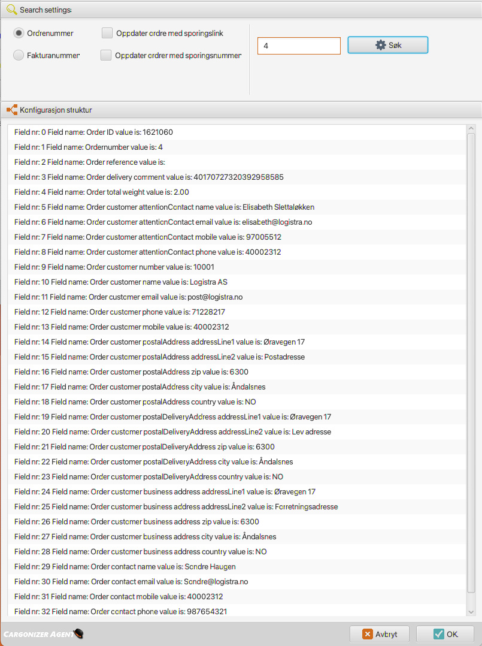The height and width of the screenshot is (646, 482).
Task: Select row 'Field nr: 3' delivery comment
Action: pos(237,177)
